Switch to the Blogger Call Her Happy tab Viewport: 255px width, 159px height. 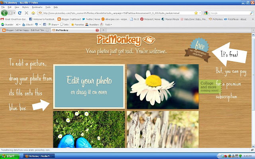pyautogui.click(x=25, y=30)
